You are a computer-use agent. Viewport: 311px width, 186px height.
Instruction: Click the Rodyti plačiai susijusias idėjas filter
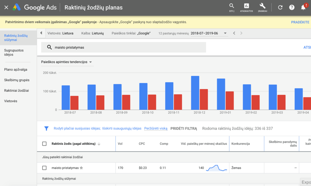[x=77, y=129]
